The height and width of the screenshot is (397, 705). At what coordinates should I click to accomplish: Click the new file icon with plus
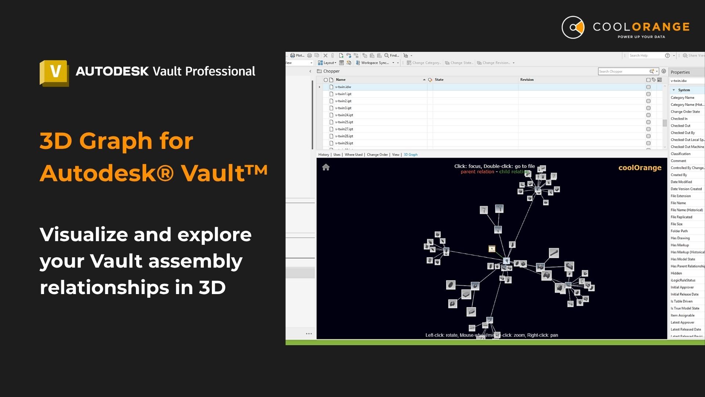[341, 56]
